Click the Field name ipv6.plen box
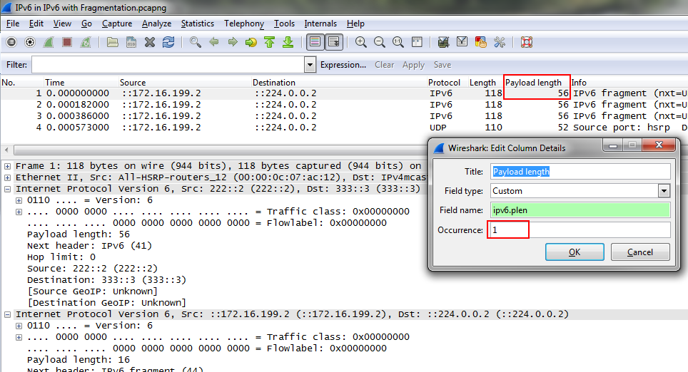This screenshot has height=372, width=688. [x=580, y=210]
